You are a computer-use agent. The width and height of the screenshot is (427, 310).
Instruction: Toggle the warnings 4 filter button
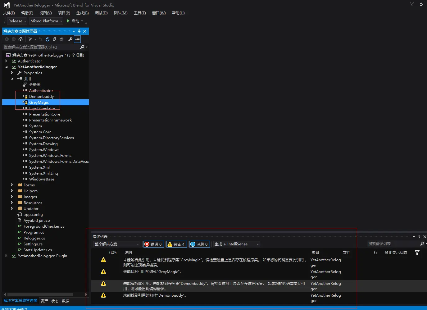[176, 244]
